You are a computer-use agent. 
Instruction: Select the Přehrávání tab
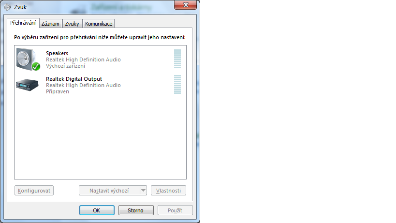click(23, 23)
